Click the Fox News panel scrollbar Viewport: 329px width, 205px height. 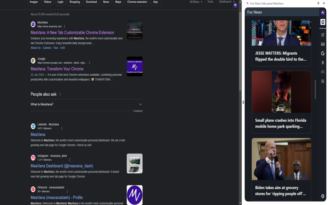click(315, 89)
